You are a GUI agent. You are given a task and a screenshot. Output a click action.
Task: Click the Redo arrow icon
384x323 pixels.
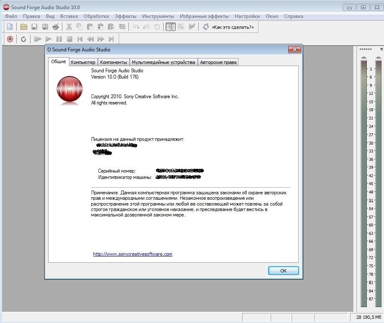[x=146, y=27]
